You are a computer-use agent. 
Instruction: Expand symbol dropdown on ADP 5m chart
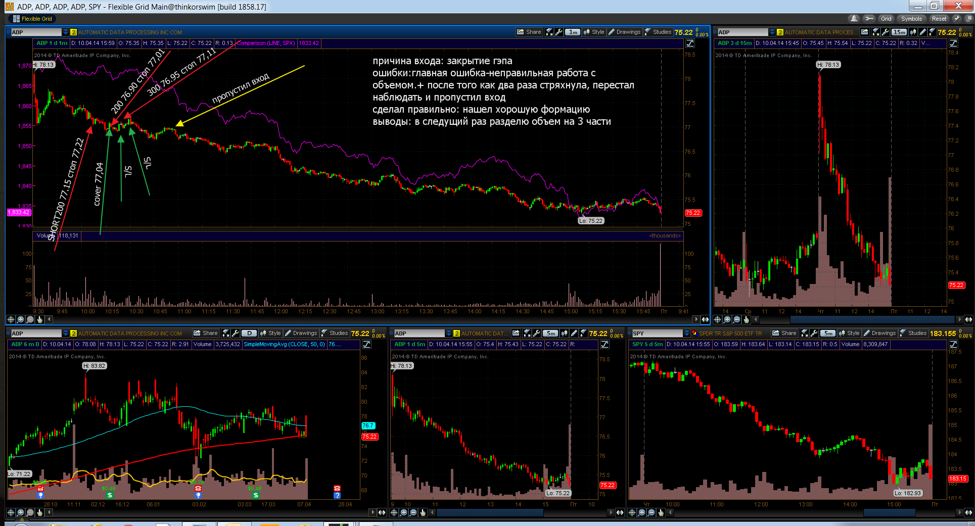[448, 333]
